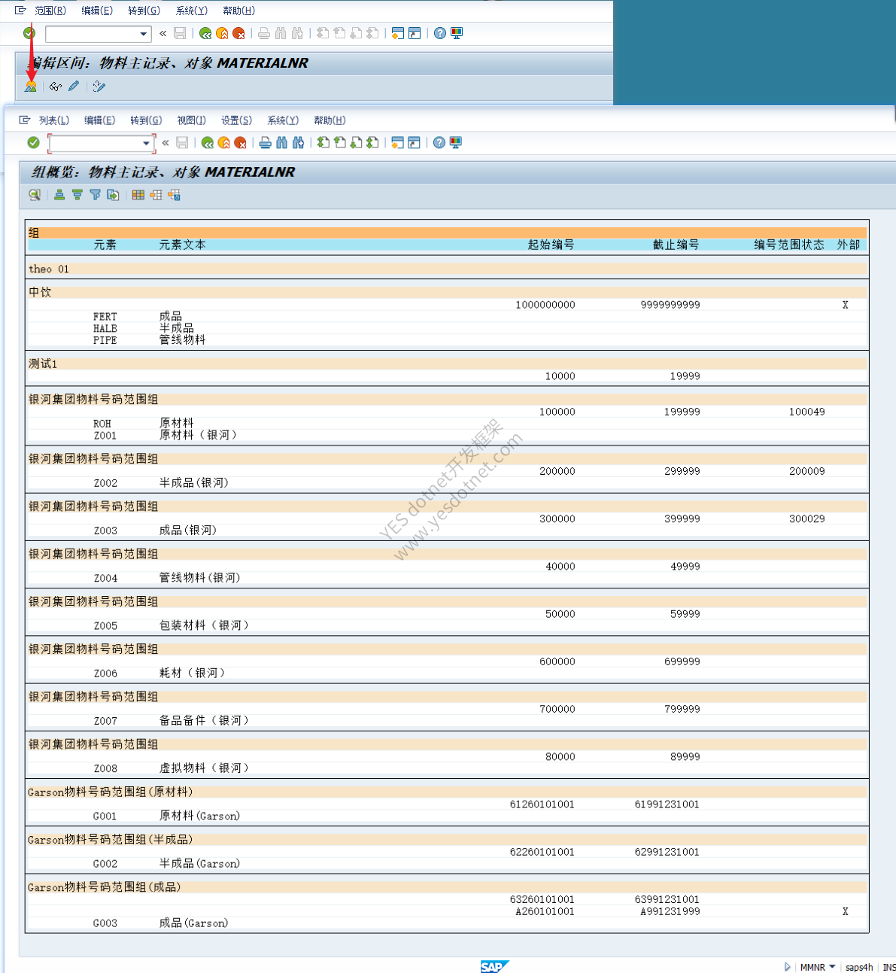This screenshot has width=896, height=973.
Task: Open MMNR dropdown in status bar
Action: pyautogui.click(x=832, y=967)
